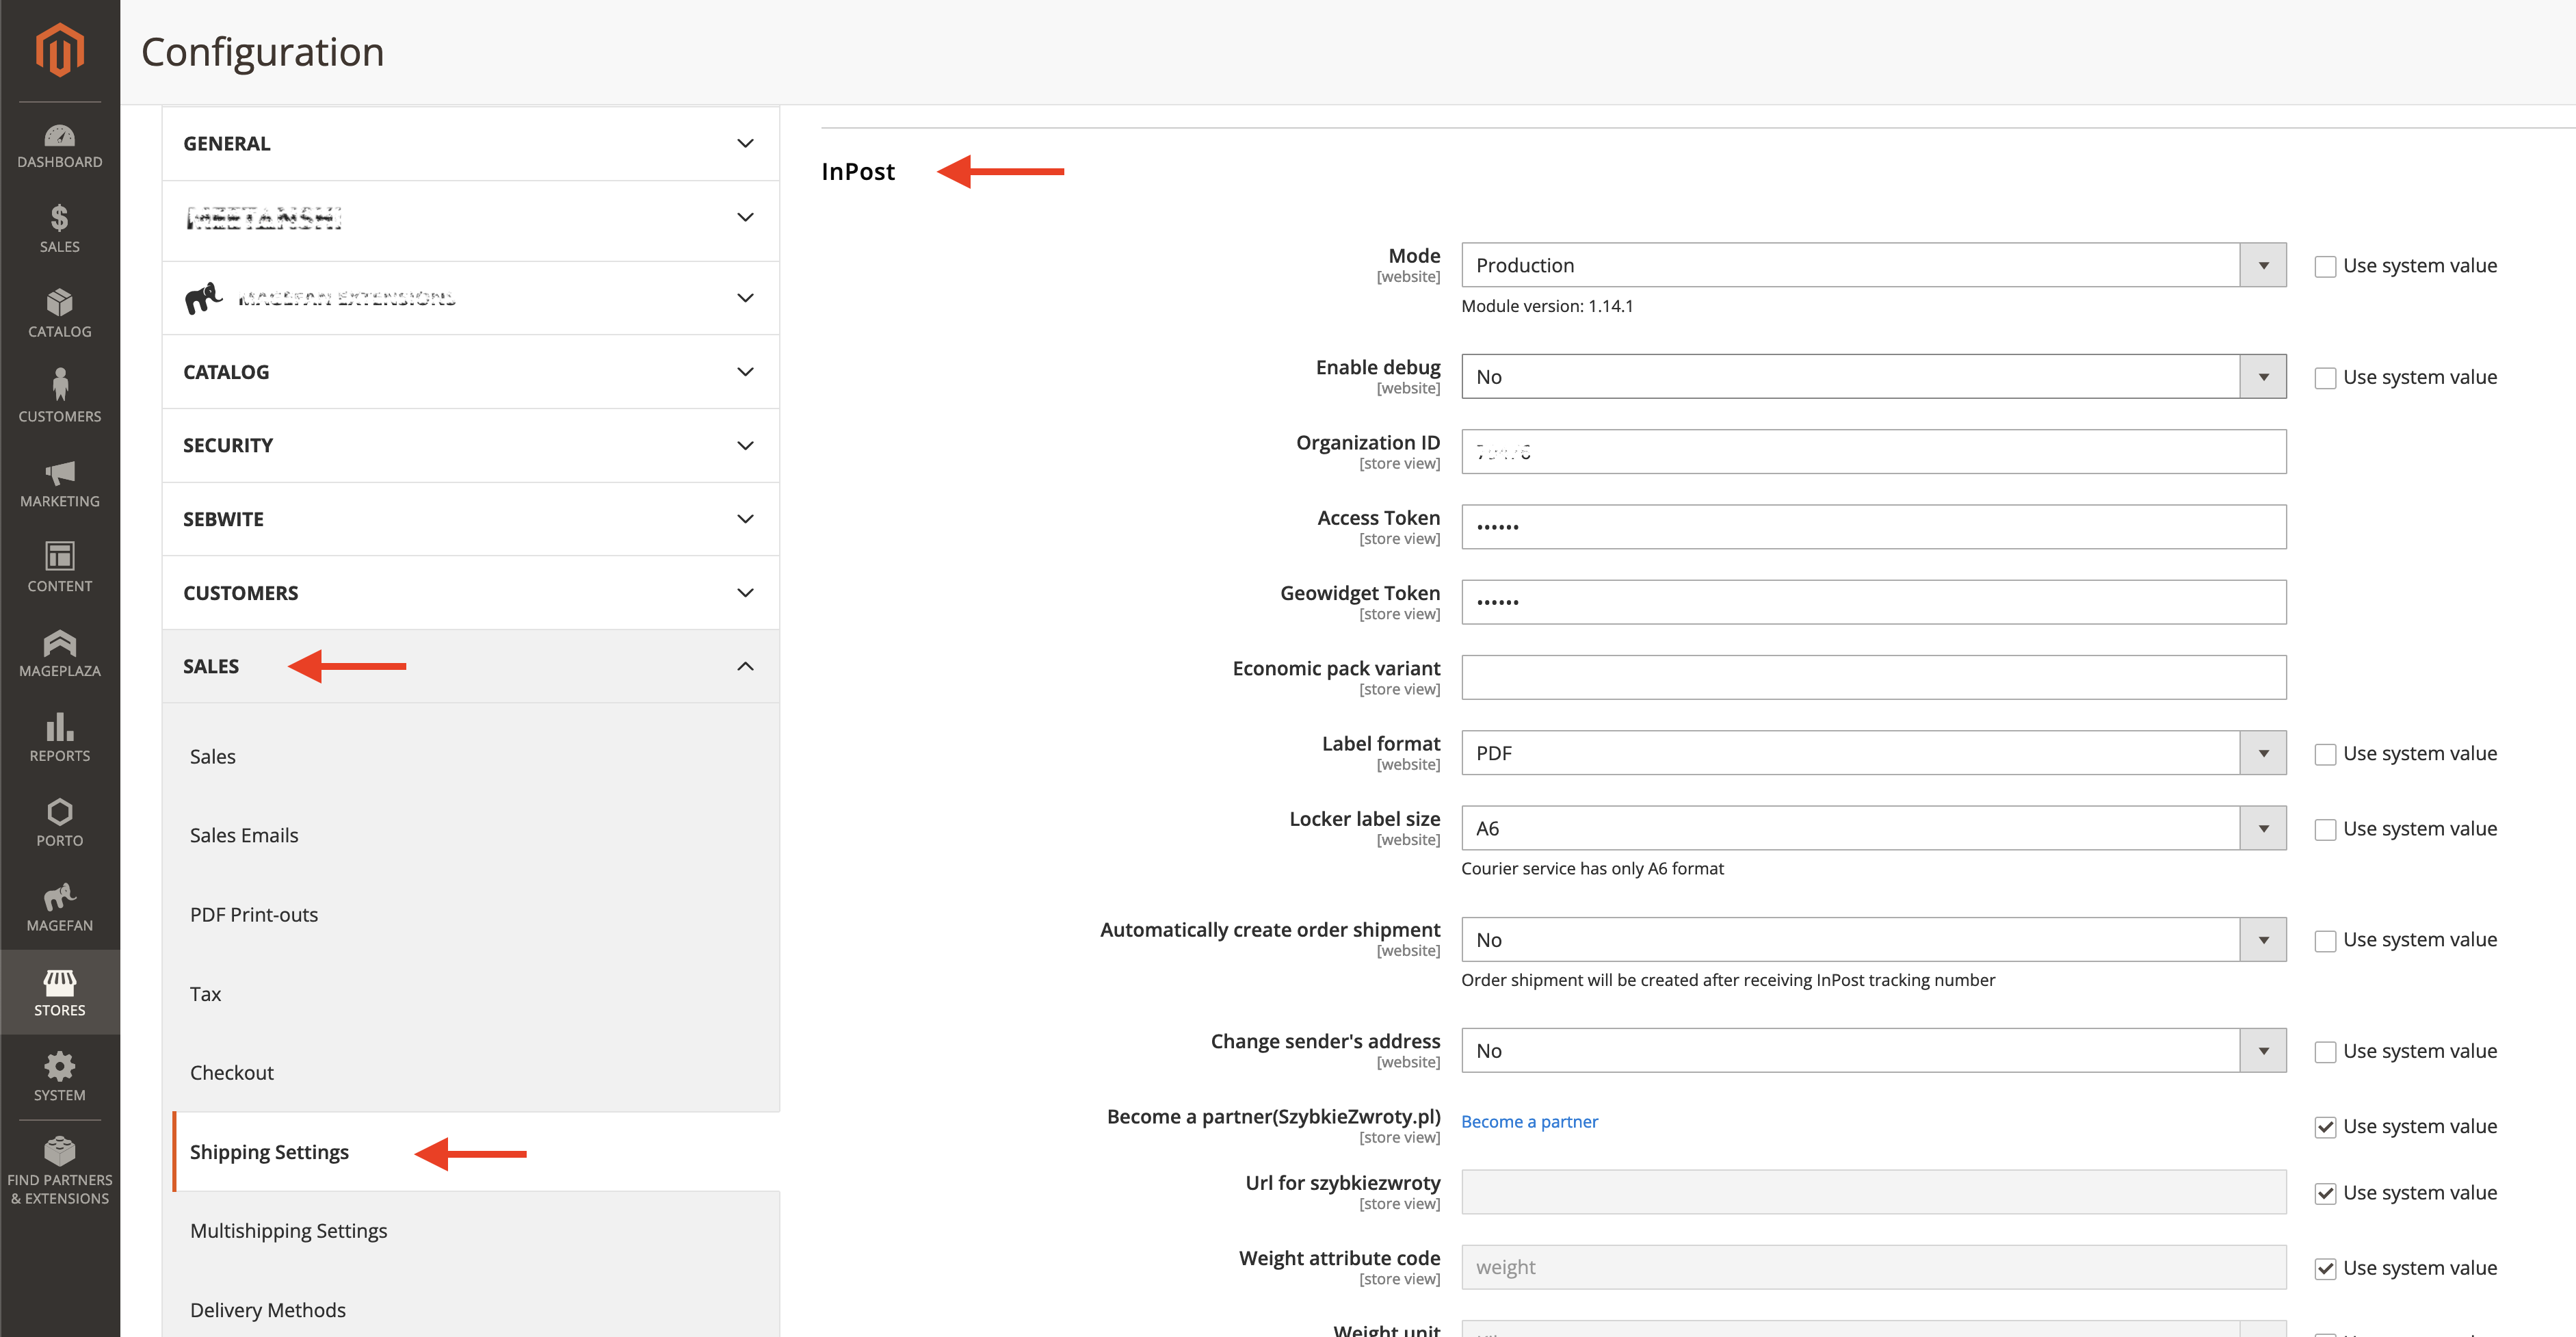Image resolution: width=2576 pixels, height=1337 pixels.
Task: Open the Porto hexagon icon menu
Action: [59, 823]
